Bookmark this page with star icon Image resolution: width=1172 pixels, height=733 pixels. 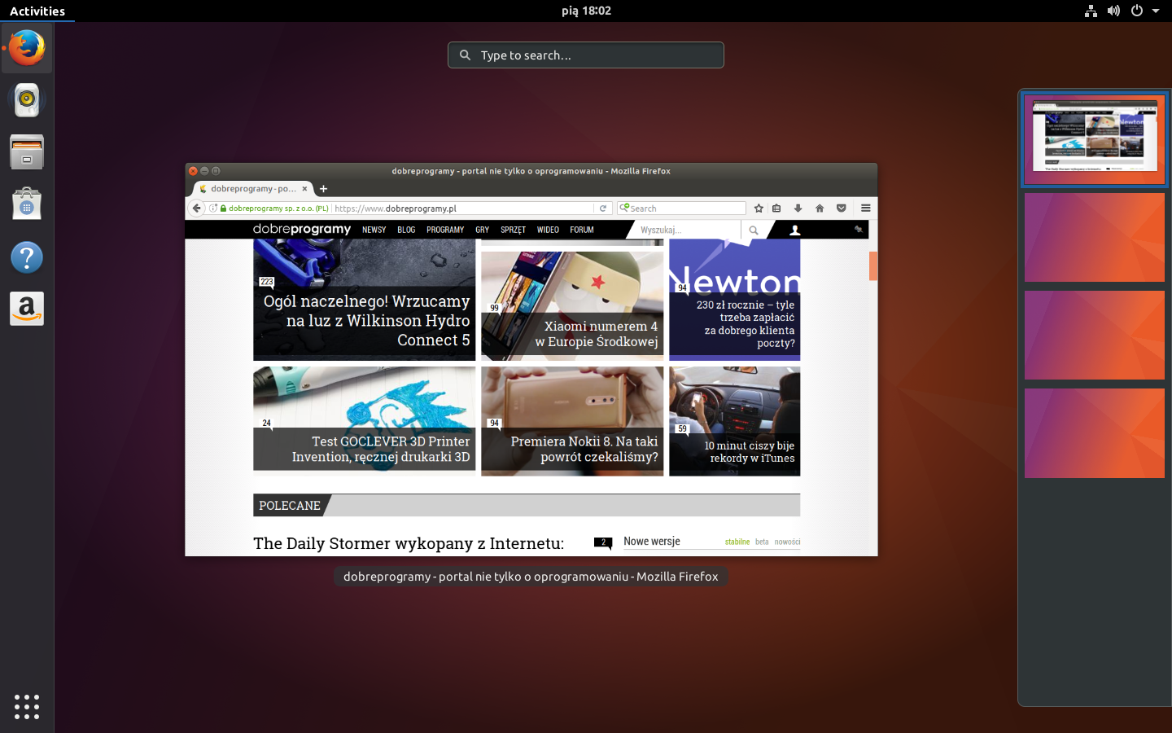(759, 208)
